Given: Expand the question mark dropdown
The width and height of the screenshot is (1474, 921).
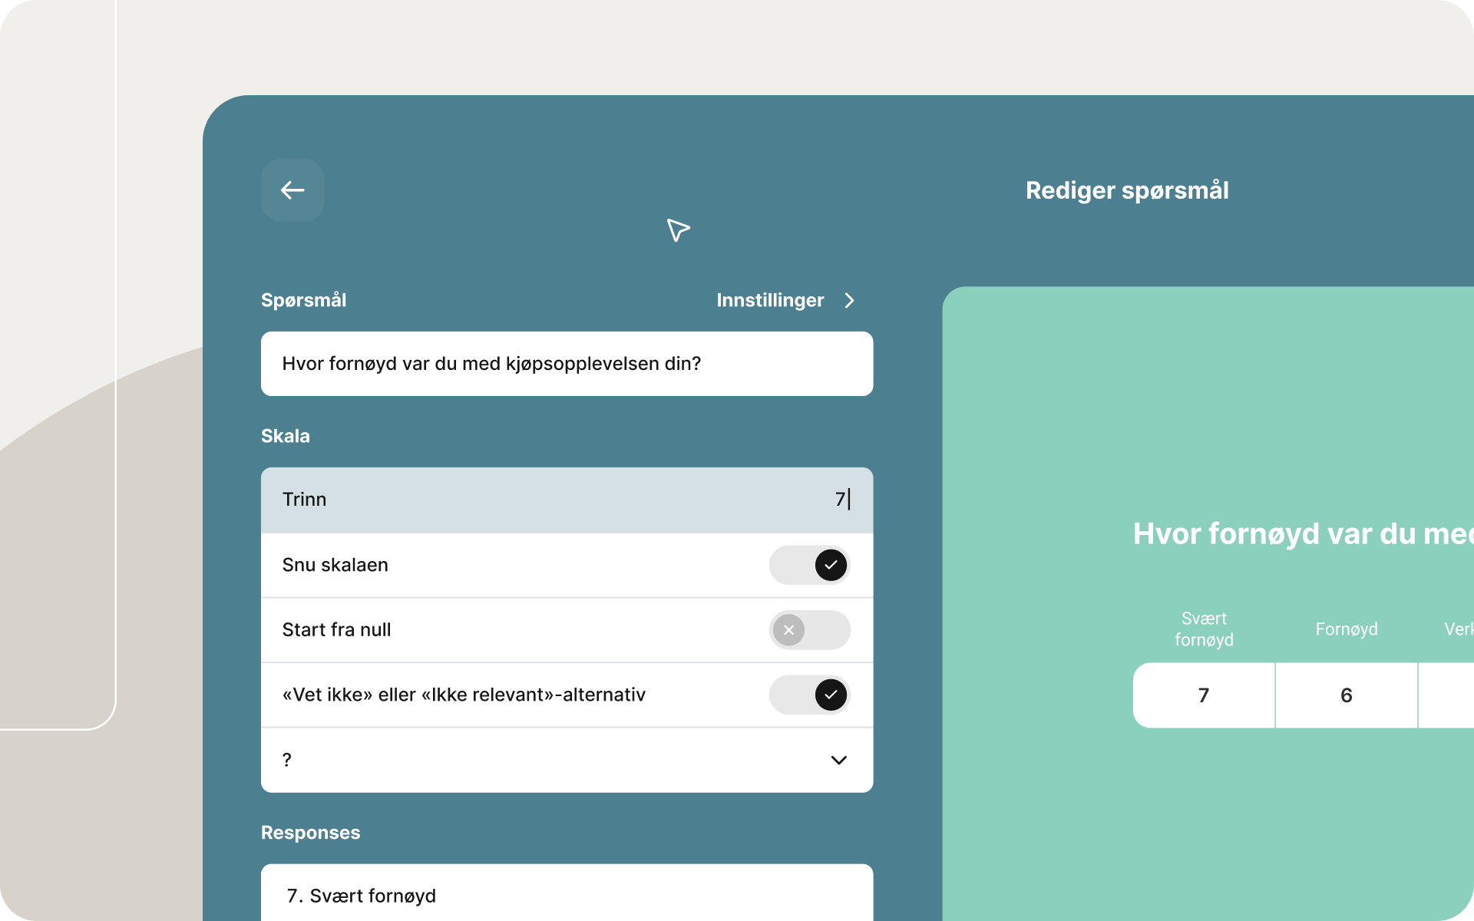Looking at the screenshot, I should [567, 760].
